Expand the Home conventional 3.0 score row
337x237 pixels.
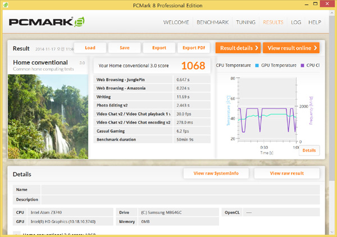[x=16, y=234]
